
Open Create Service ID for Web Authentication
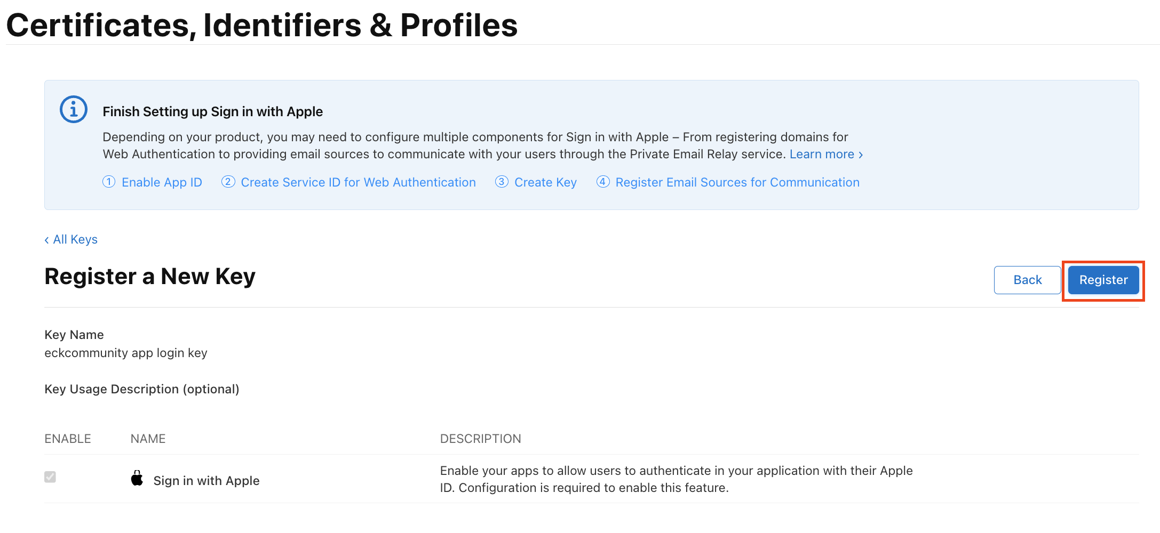pyautogui.click(x=358, y=182)
